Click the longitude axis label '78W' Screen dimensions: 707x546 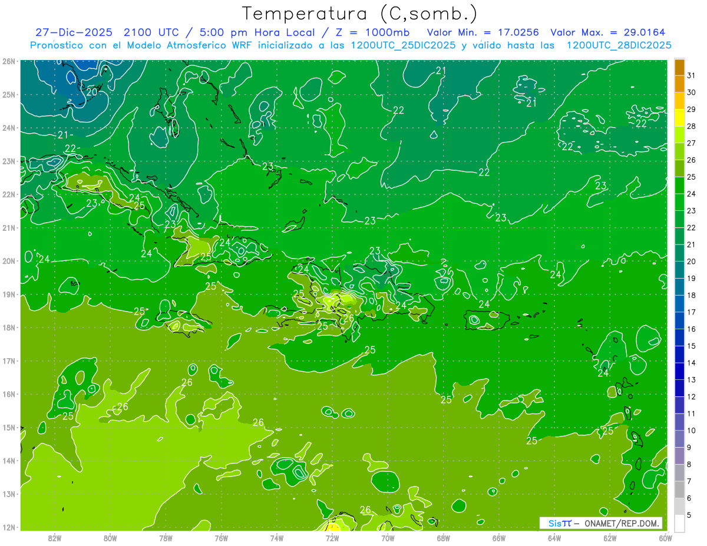166,538
